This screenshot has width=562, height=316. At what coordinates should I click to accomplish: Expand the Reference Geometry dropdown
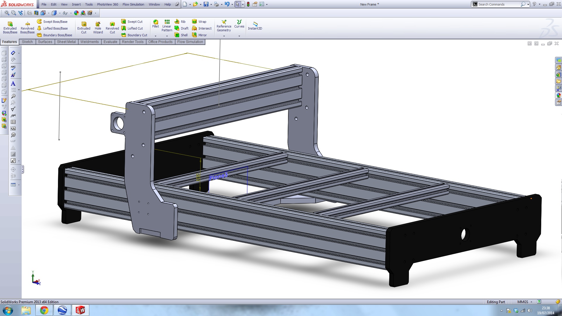coord(224,36)
